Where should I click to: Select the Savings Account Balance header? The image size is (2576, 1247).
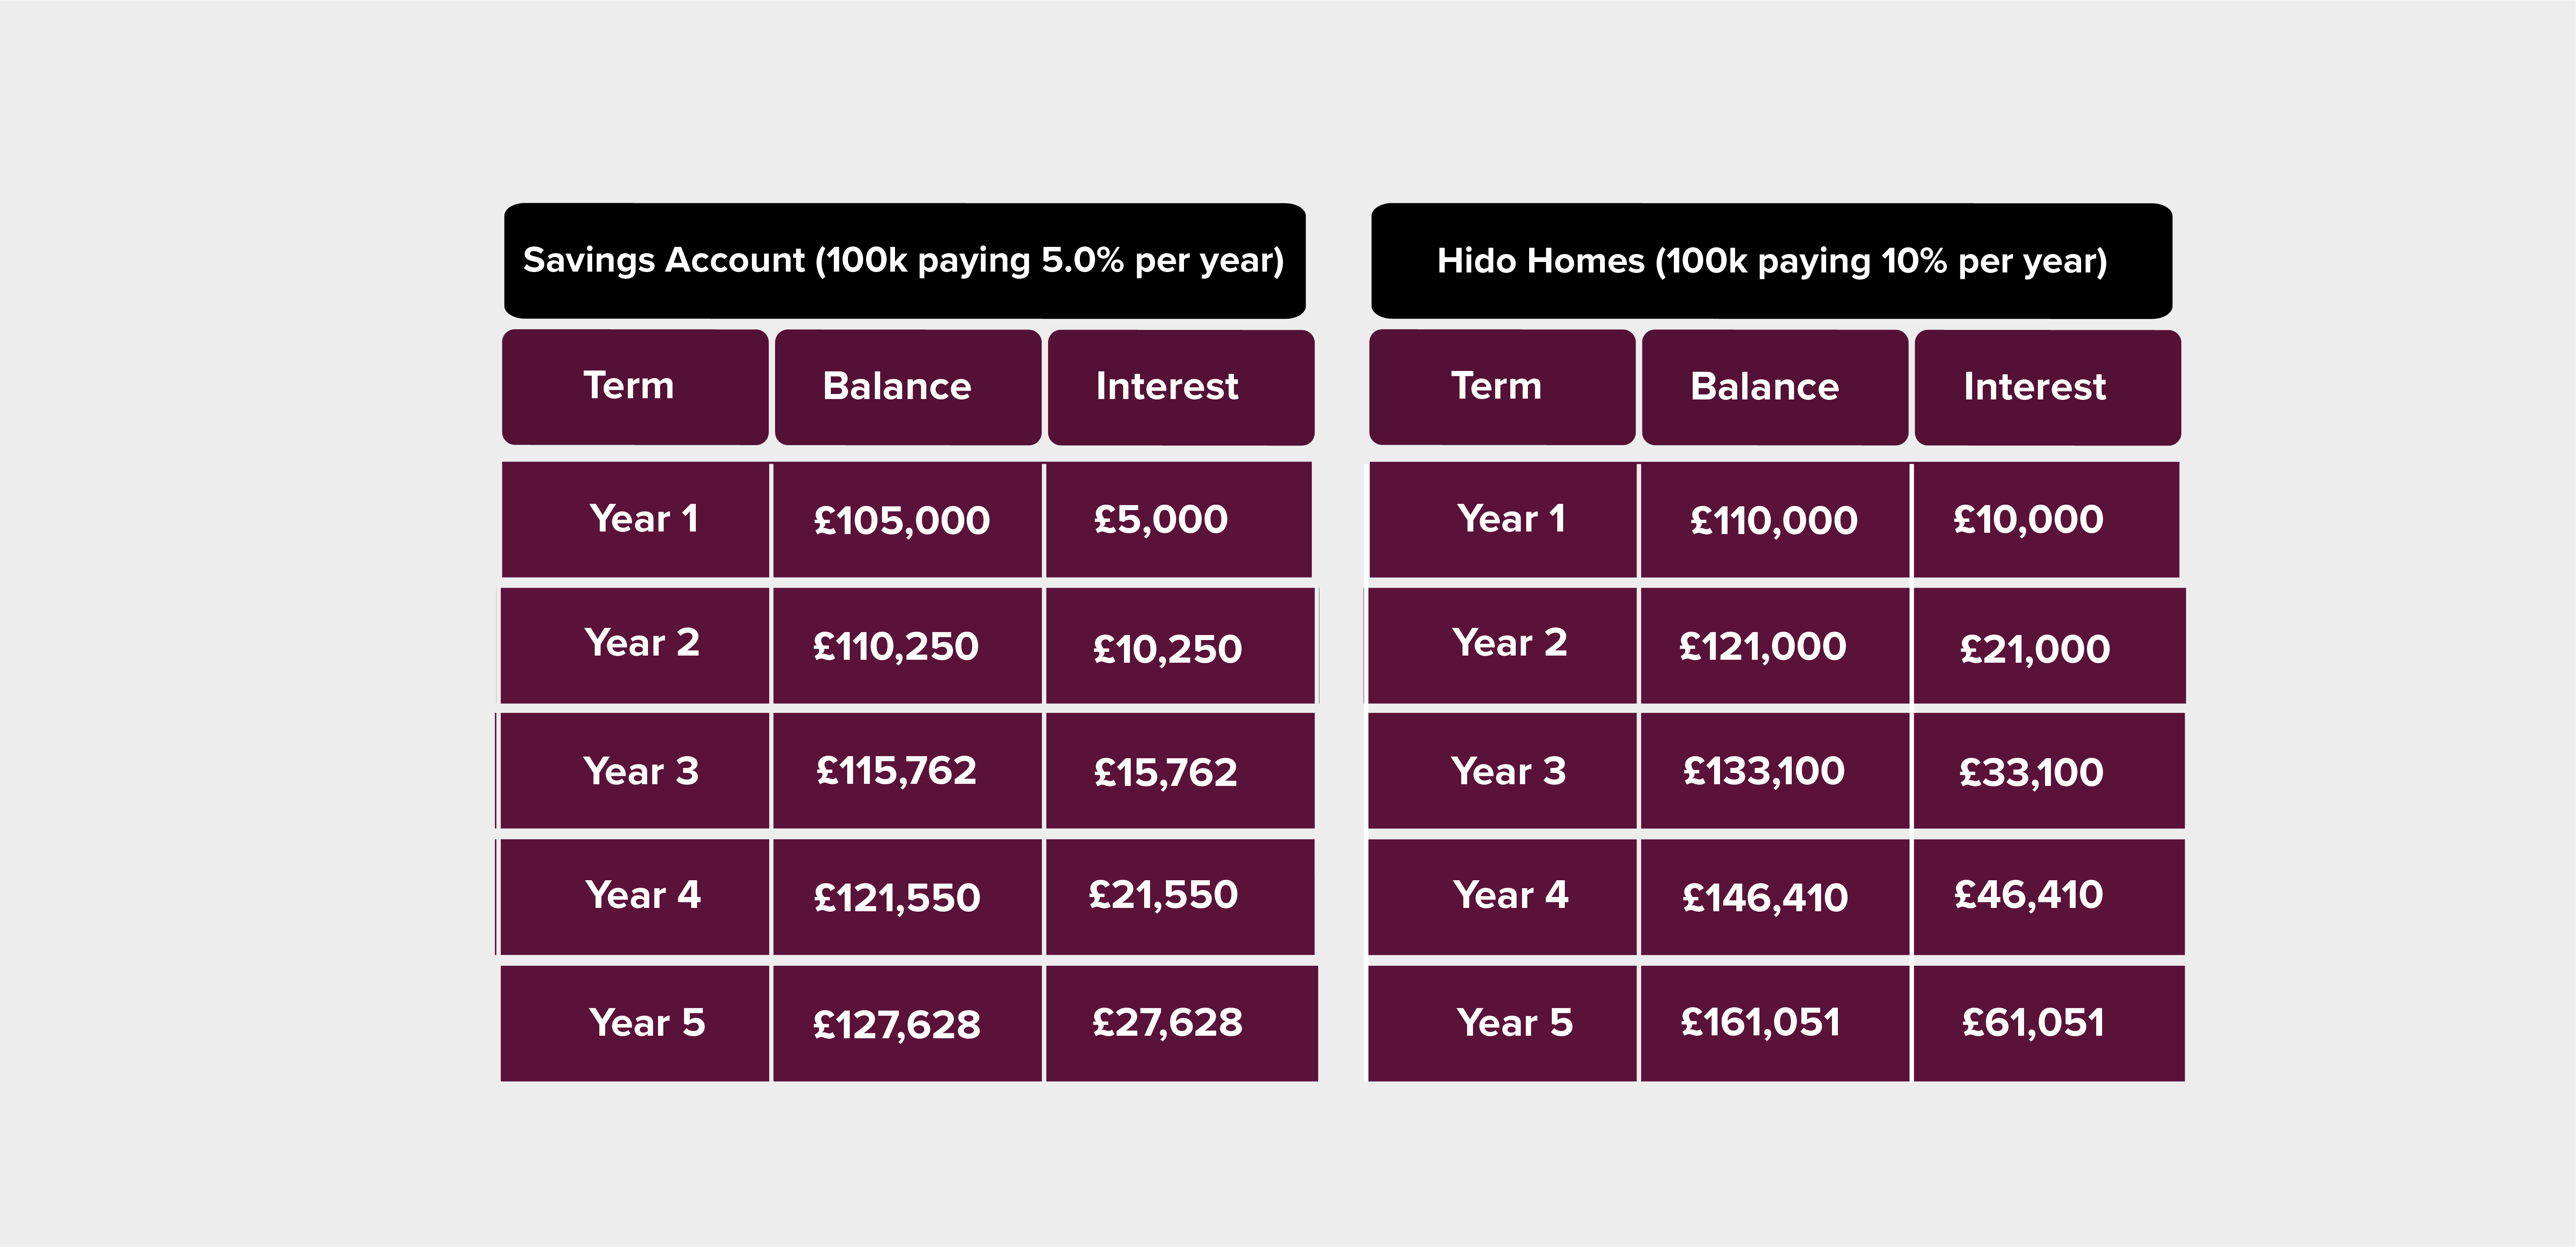(908, 387)
